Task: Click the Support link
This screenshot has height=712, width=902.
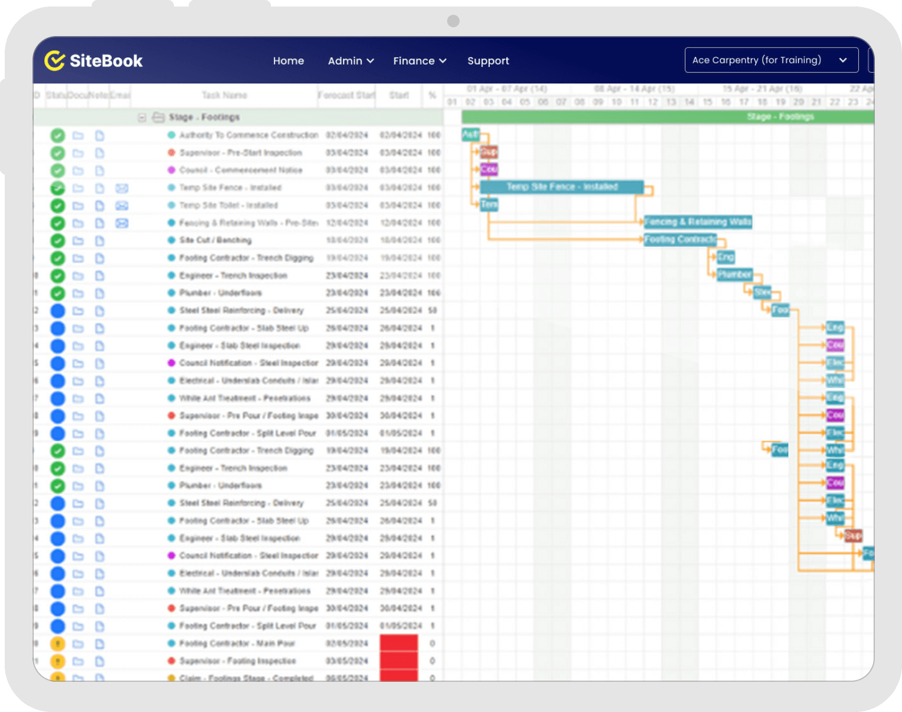Action: (x=488, y=60)
